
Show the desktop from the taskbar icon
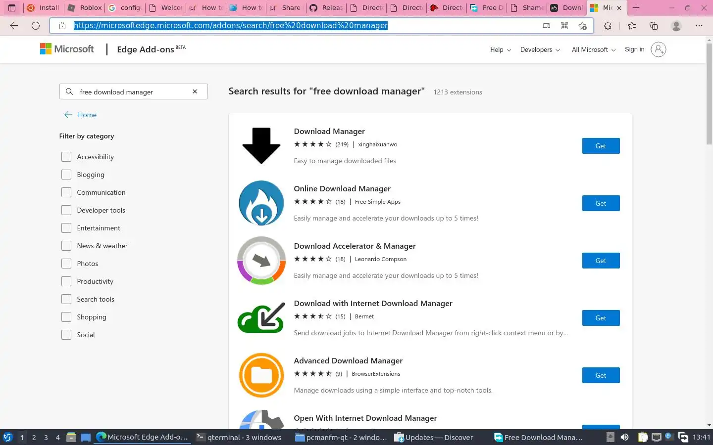pyautogui.click(x=86, y=437)
